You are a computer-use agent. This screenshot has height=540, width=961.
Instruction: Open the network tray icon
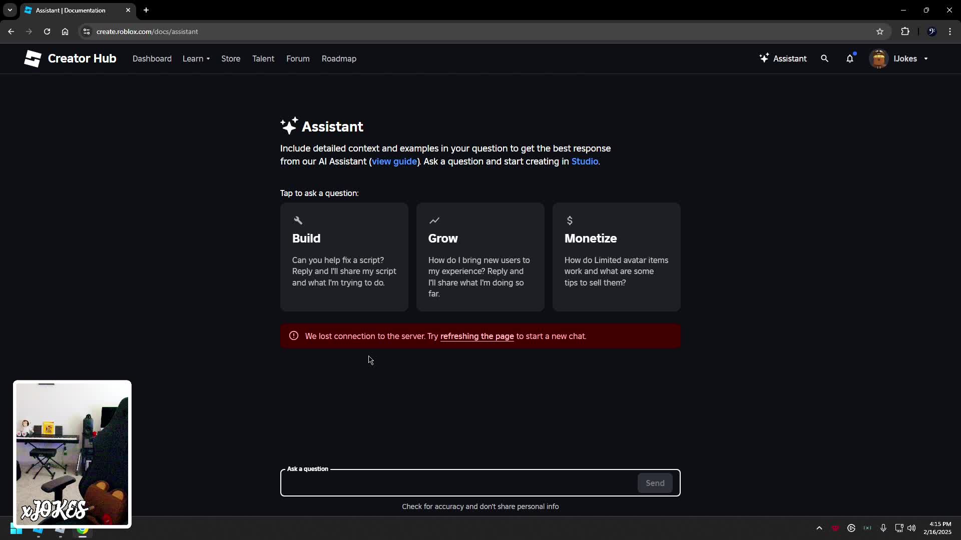(899, 528)
